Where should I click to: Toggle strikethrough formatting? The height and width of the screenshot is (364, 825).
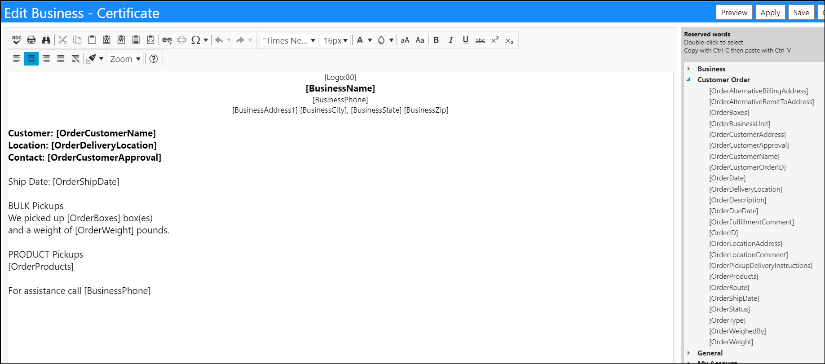(480, 40)
